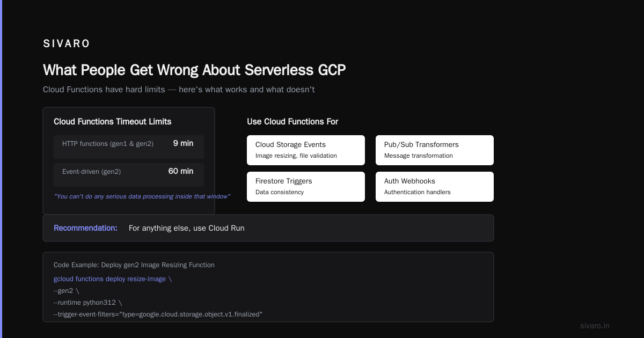Click the 'Recommendation:' label
644x338 pixels.
pyautogui.click(x=85, y=228)
